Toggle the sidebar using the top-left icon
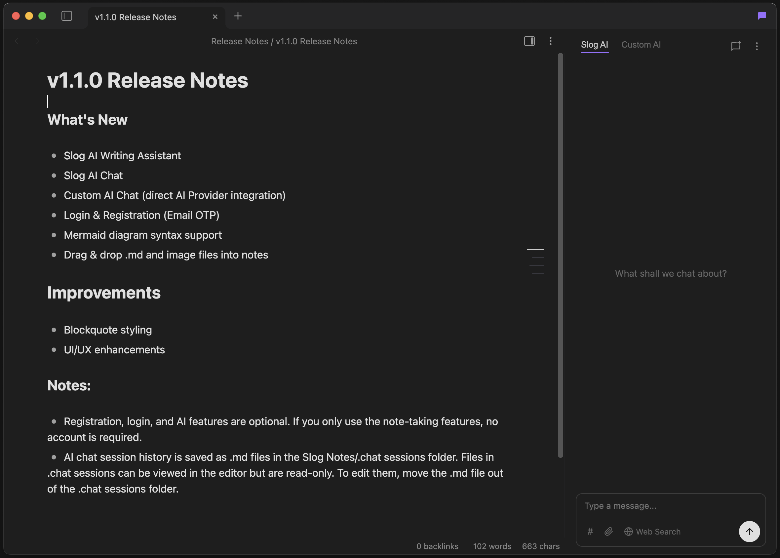The image size is (780, 558). coord(66,16)
